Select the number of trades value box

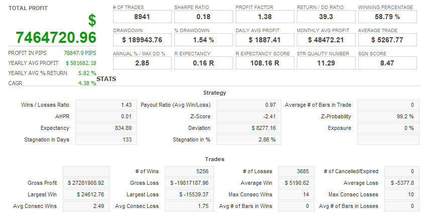click(x=142, y=17)
